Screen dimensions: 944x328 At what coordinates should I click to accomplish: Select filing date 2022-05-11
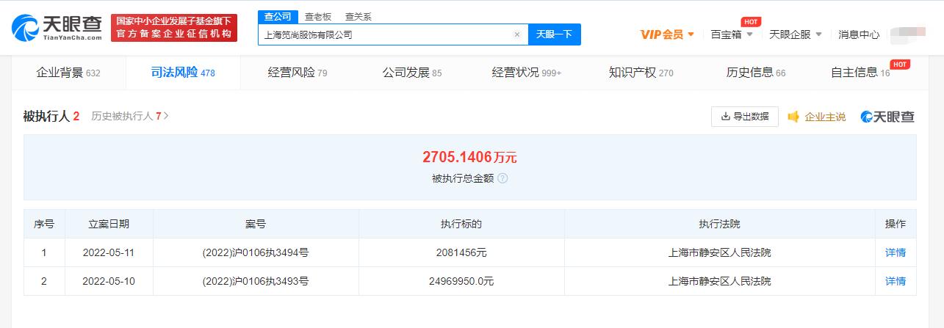point(109,252)
